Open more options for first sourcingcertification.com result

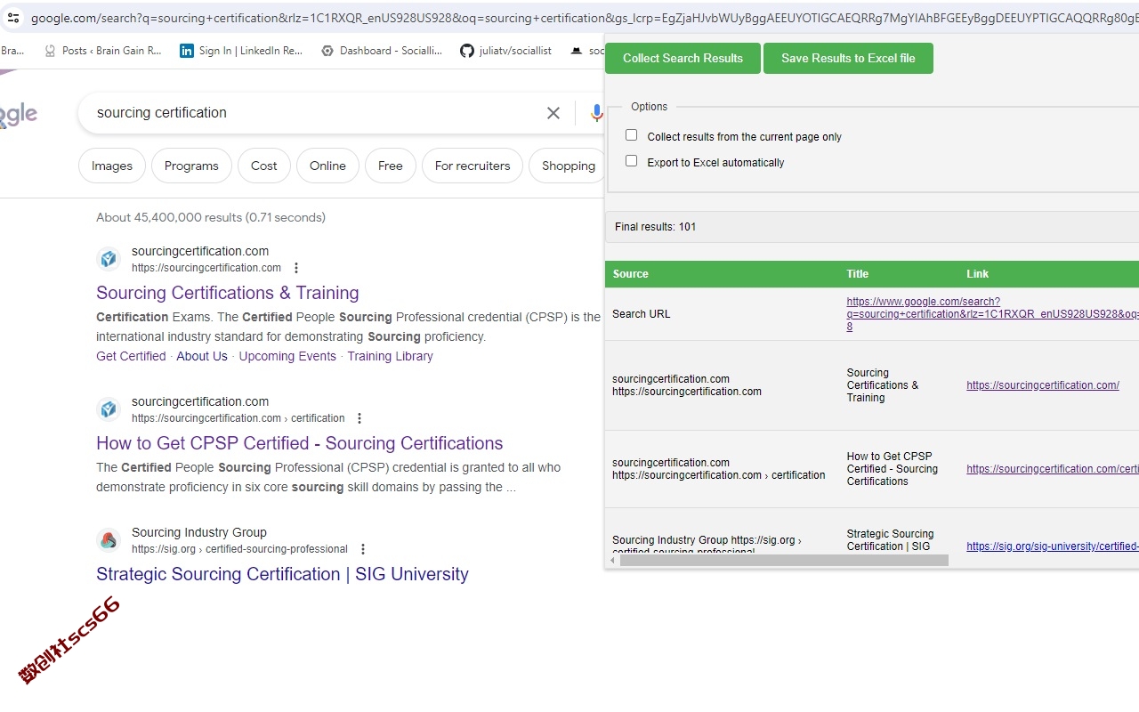pos(296,268)
